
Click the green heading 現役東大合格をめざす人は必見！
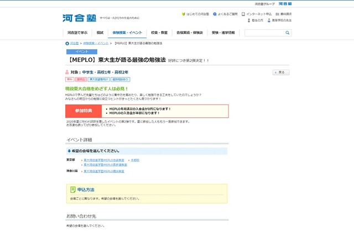(x=97, y=89)
